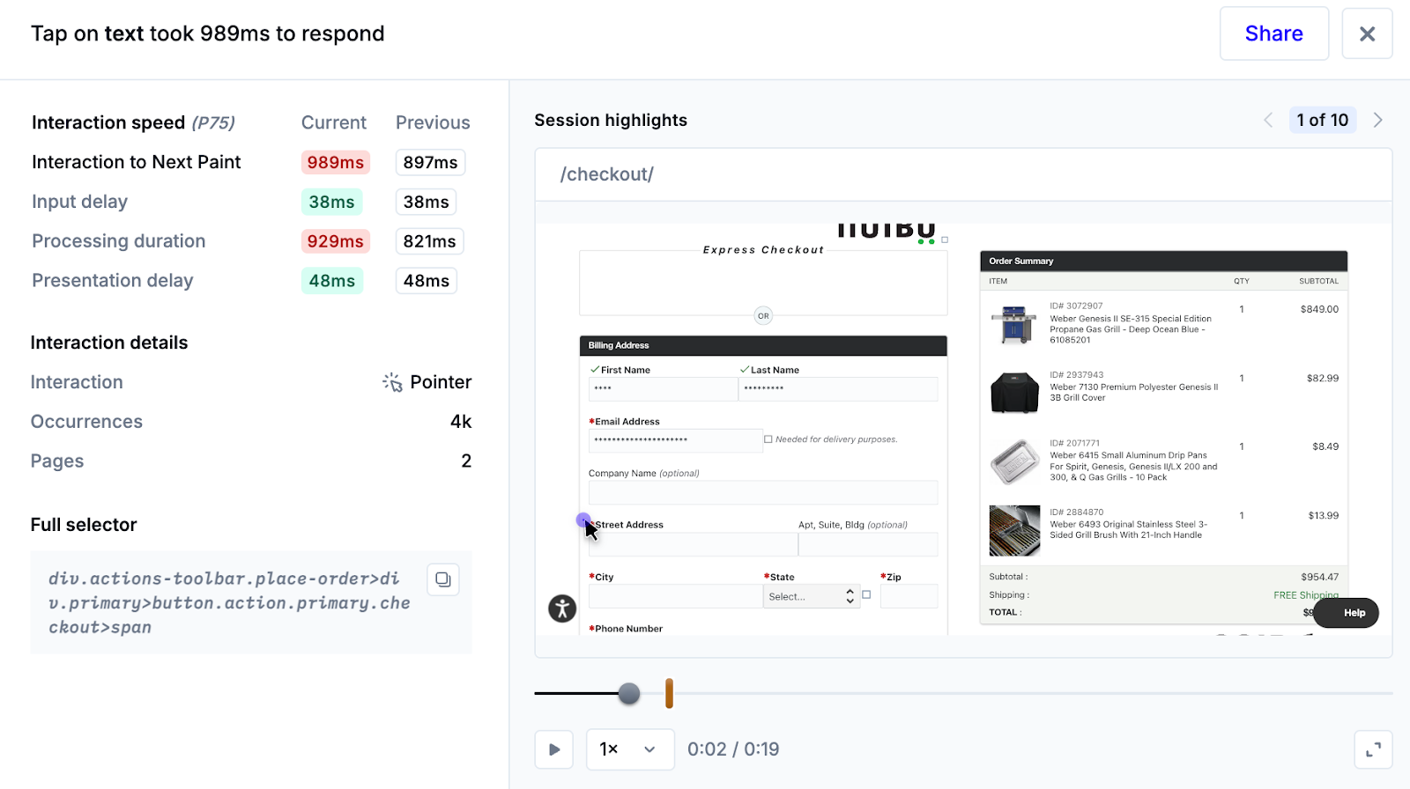1410x789 pixels.
Task: Copy the full selector to clipboard
Action: tap(443, 579)
